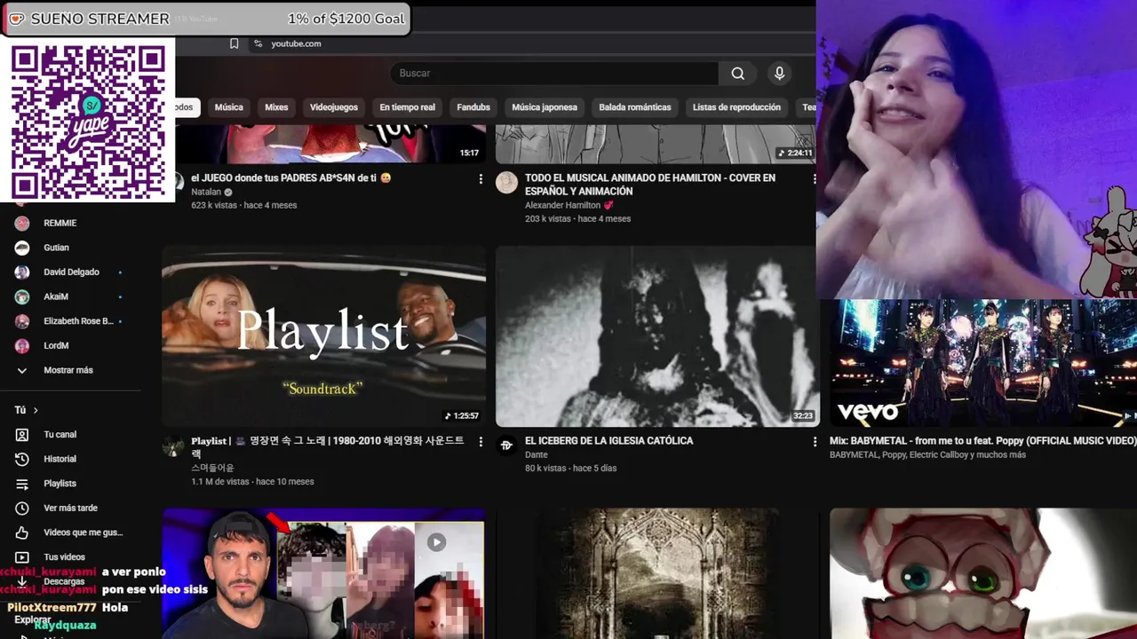Play the thumbnail with pixelated faces
Viewport: 1137px width, 639px height.
(x=323, y=573)
